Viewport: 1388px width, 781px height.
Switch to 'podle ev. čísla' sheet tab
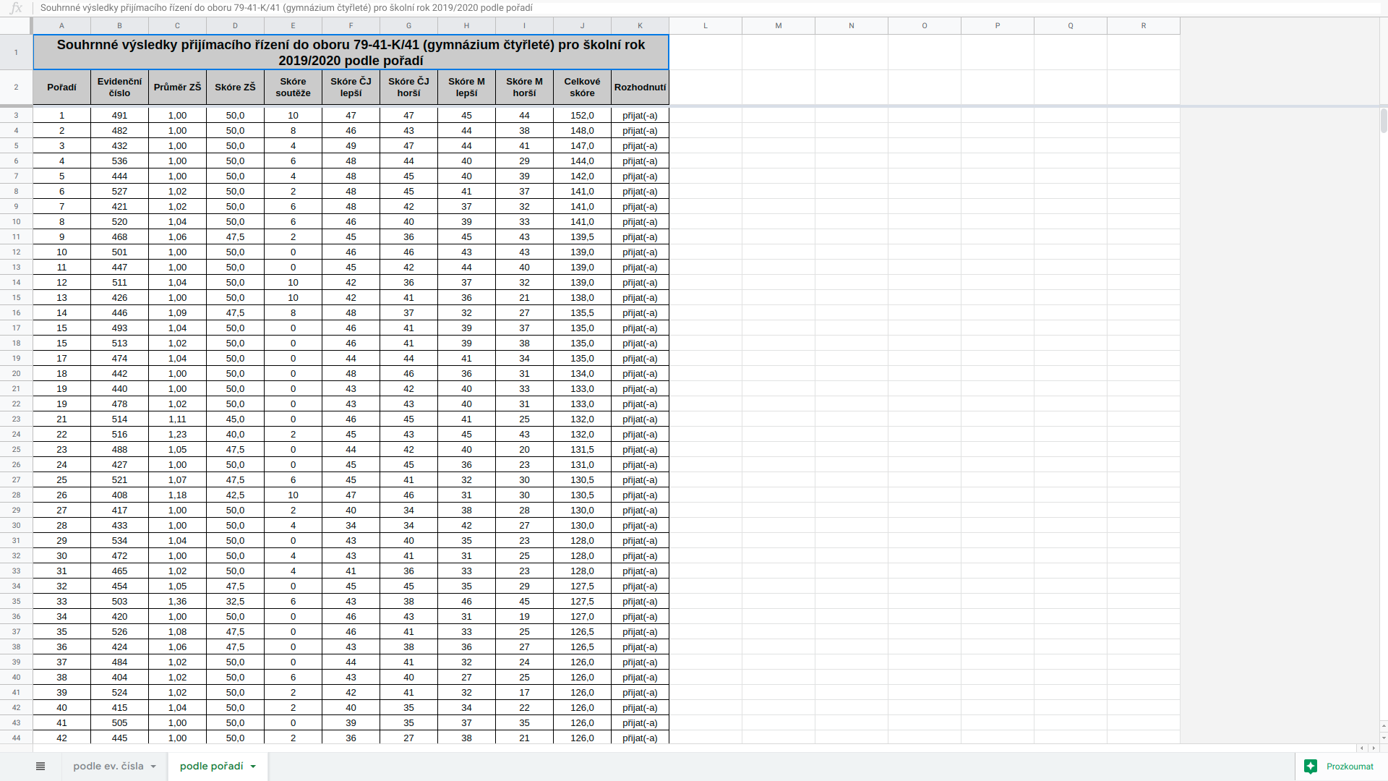(x=108, y=767)
